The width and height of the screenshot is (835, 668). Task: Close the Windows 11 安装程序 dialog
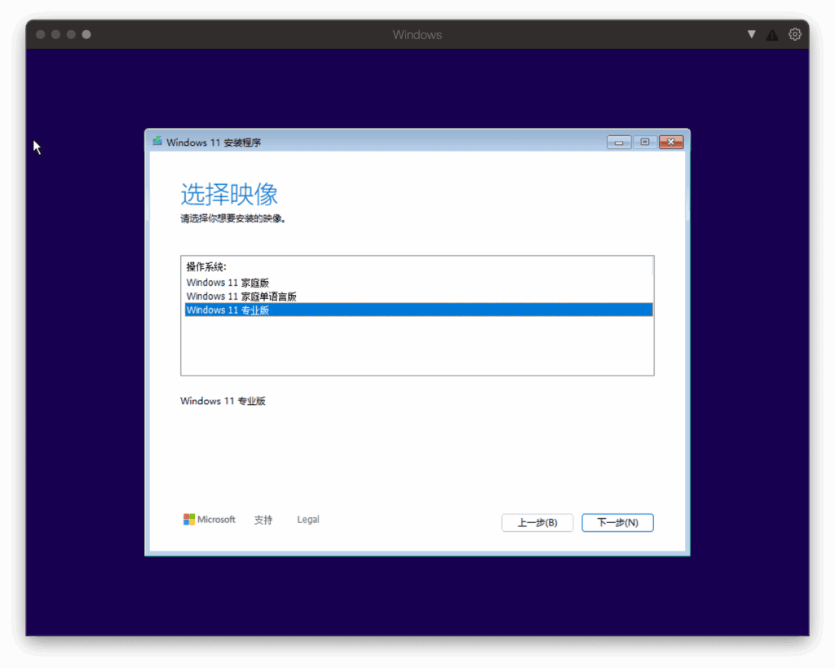tap(671, 142)
